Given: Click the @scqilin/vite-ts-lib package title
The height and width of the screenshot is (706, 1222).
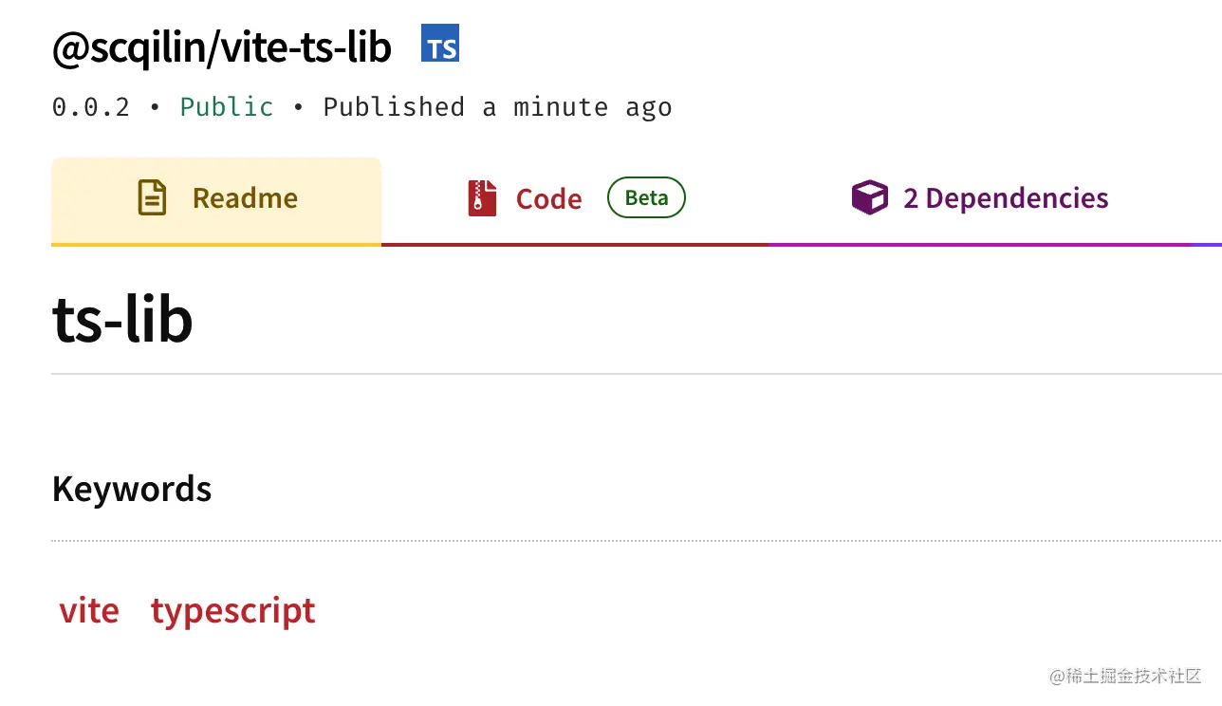Looking at the screenshot, I should [221, 47].
